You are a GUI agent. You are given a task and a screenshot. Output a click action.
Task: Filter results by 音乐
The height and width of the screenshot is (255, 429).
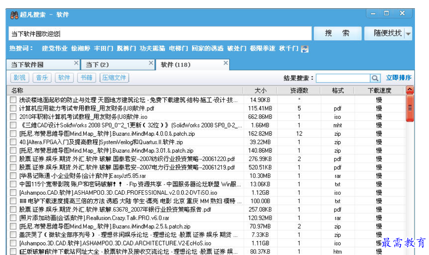42,78
